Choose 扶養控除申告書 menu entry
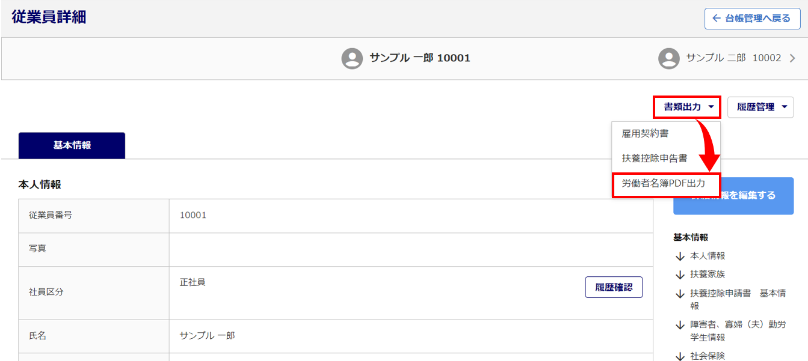Viewport: 808px width, 361px height. 655,159
